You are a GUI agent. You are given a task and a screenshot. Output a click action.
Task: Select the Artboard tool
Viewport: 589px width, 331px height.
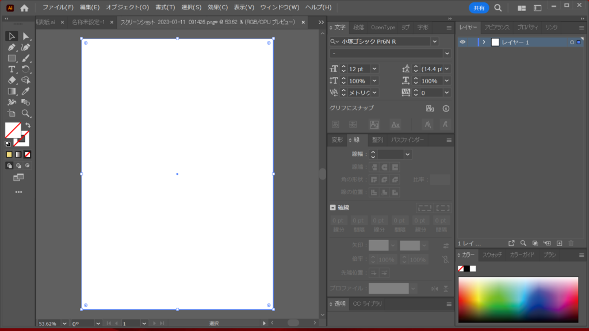pos(12,113)
